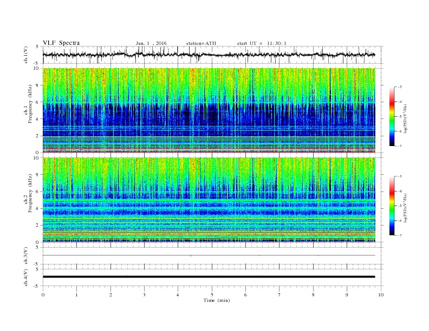Select the date text "Jun. 1, 2016"
This screenshot has height=331, width=429.
click(151, 43)
